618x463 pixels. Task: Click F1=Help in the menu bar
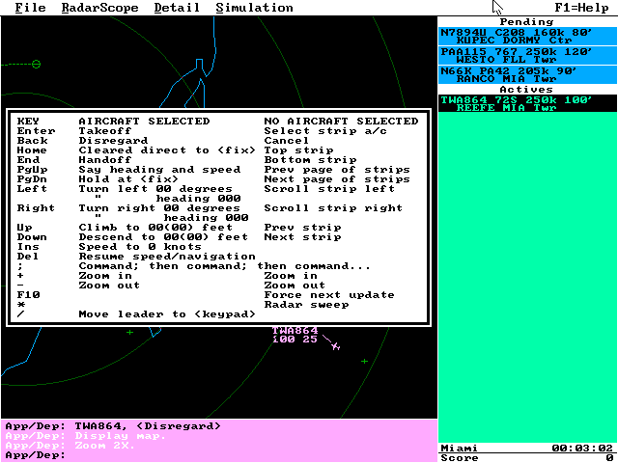click(581, 8)
